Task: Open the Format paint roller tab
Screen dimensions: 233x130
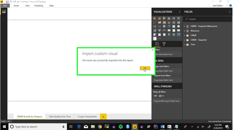Action: [164, 44]
